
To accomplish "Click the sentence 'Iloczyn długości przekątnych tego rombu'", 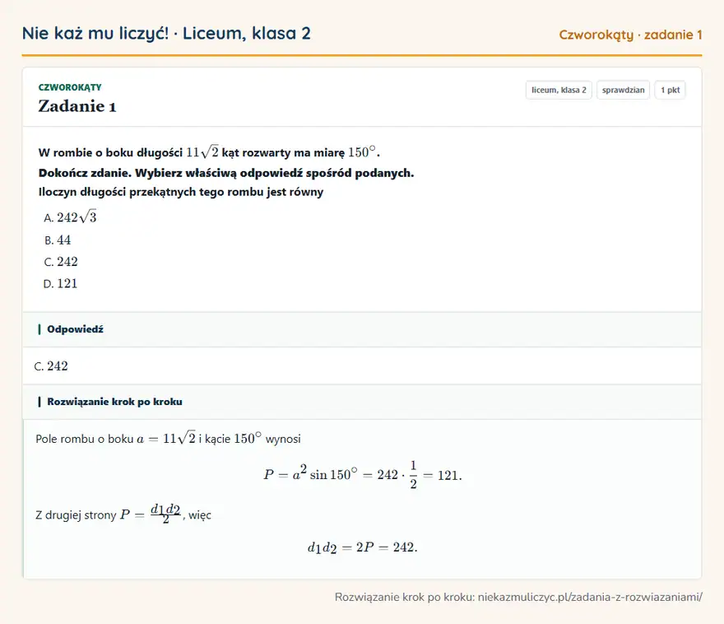I will [x=181, y=192].
